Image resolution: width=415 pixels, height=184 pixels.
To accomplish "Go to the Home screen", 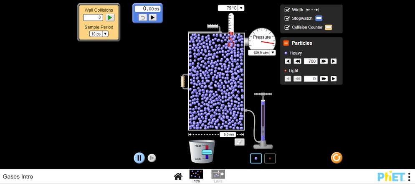I will click(178, 176).
